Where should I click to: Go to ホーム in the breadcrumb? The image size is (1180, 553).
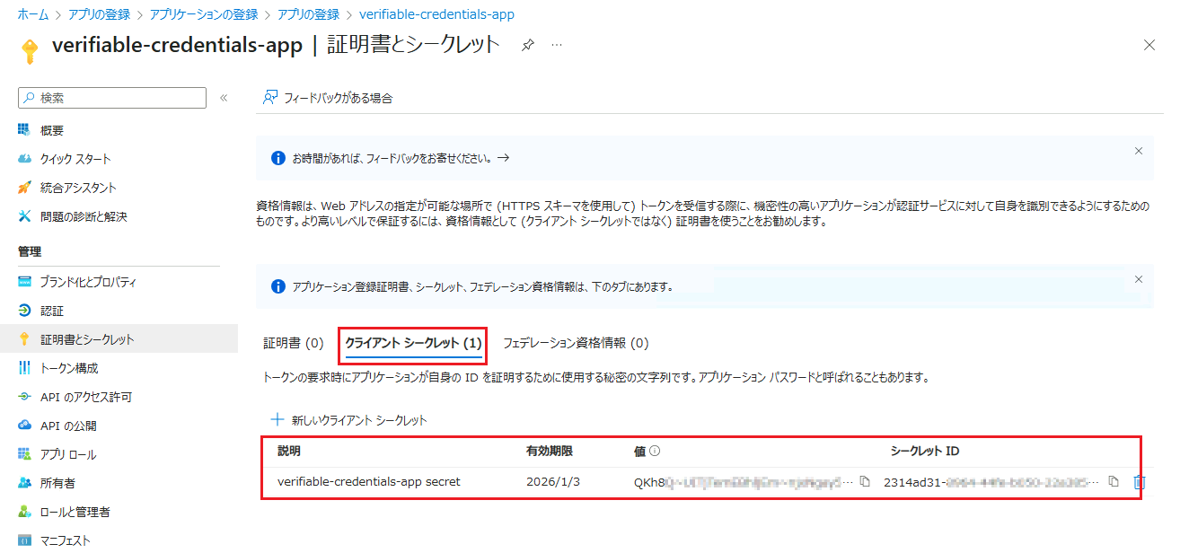click(32, 14)
